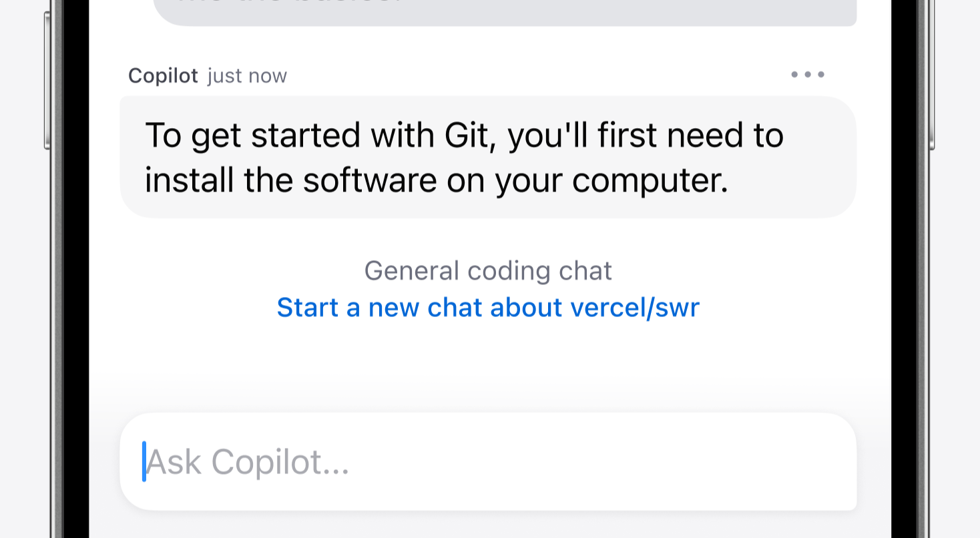
Task: Select the General coding chat label
Action: [x=488, y=270]
